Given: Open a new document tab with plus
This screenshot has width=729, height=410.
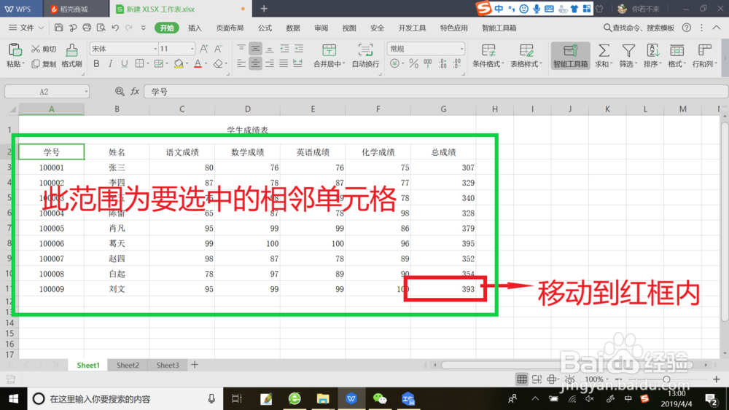Looking at the screenshot, I should pyautogui.click(x=264, y=9).
